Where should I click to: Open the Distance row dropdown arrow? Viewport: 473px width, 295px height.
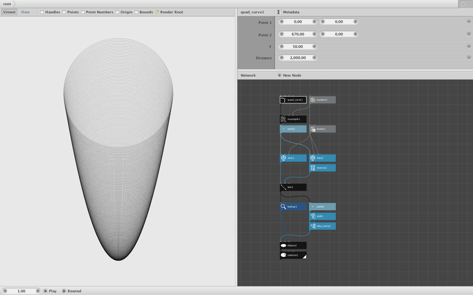point(468,58)
